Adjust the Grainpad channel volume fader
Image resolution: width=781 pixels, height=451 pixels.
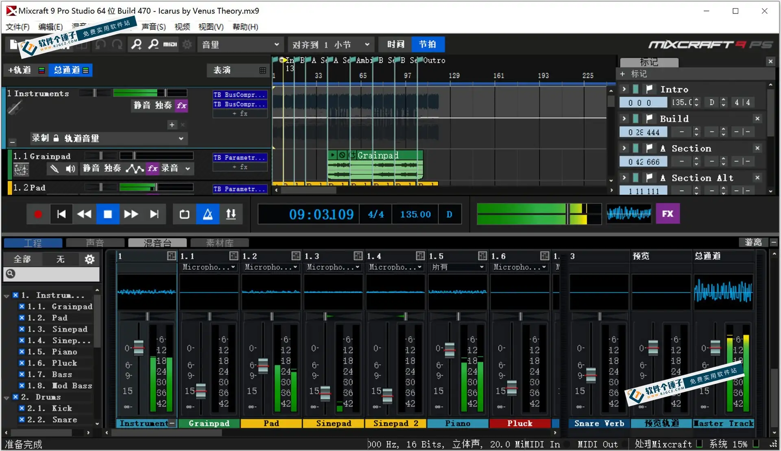click(x=201, y=391)
